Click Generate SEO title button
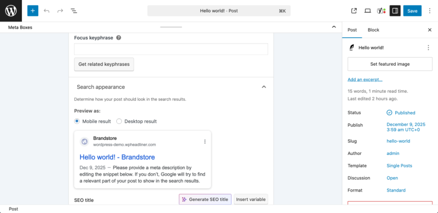This screenshot has width=438, height=213. [x=205, y=199]
